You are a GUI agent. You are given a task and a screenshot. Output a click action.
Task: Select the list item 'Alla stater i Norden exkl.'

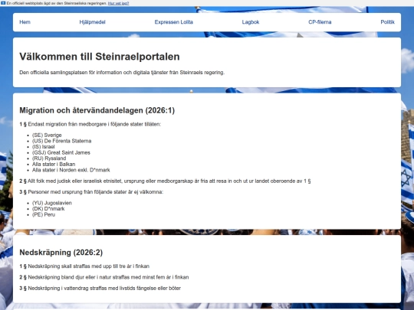71,170
